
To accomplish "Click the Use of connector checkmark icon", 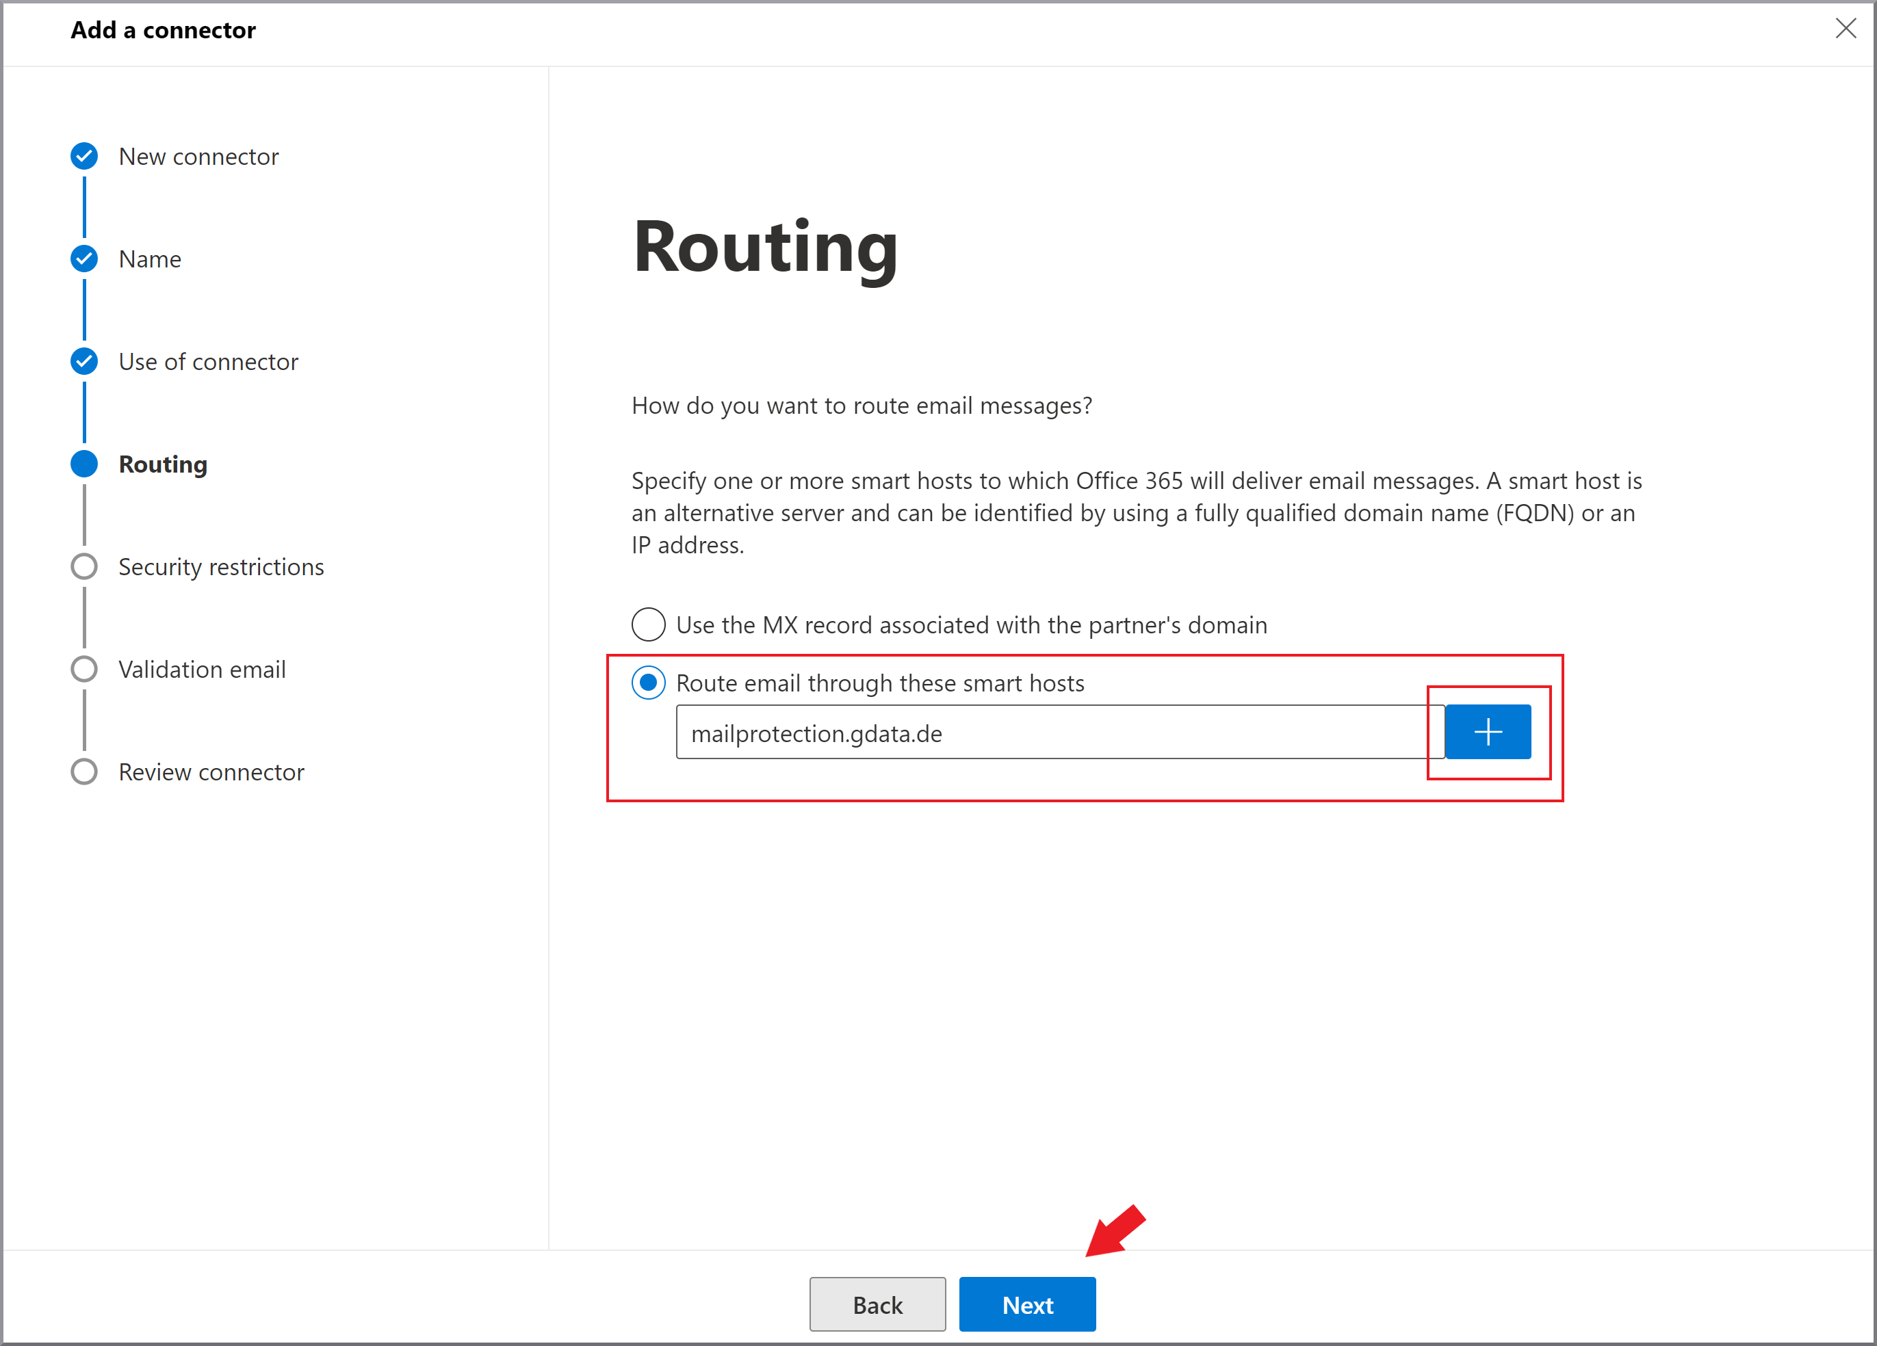I will tap(83, 362).
